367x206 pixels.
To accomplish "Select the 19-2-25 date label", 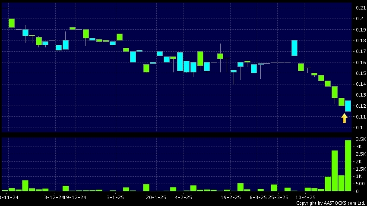I will click(x=231, y=197).
